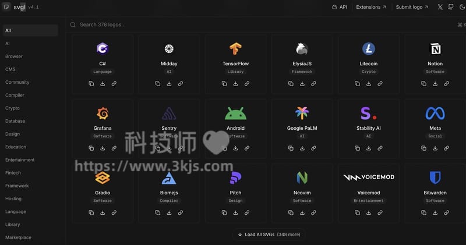The height and width of the screenshot is (245, 466).
Task: Open the Midday website link icon
Action: (181, 84)
